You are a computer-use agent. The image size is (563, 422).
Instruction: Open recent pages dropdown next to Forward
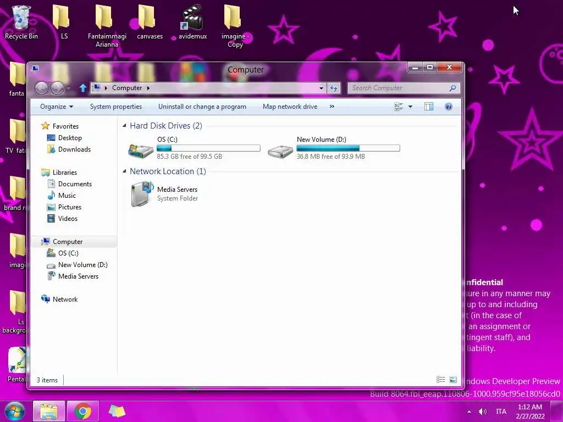(69, 88)
